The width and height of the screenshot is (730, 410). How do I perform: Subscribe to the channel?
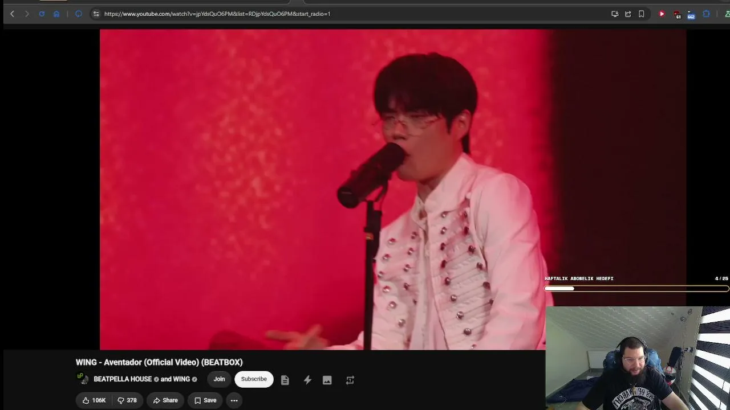click(254, 379)
